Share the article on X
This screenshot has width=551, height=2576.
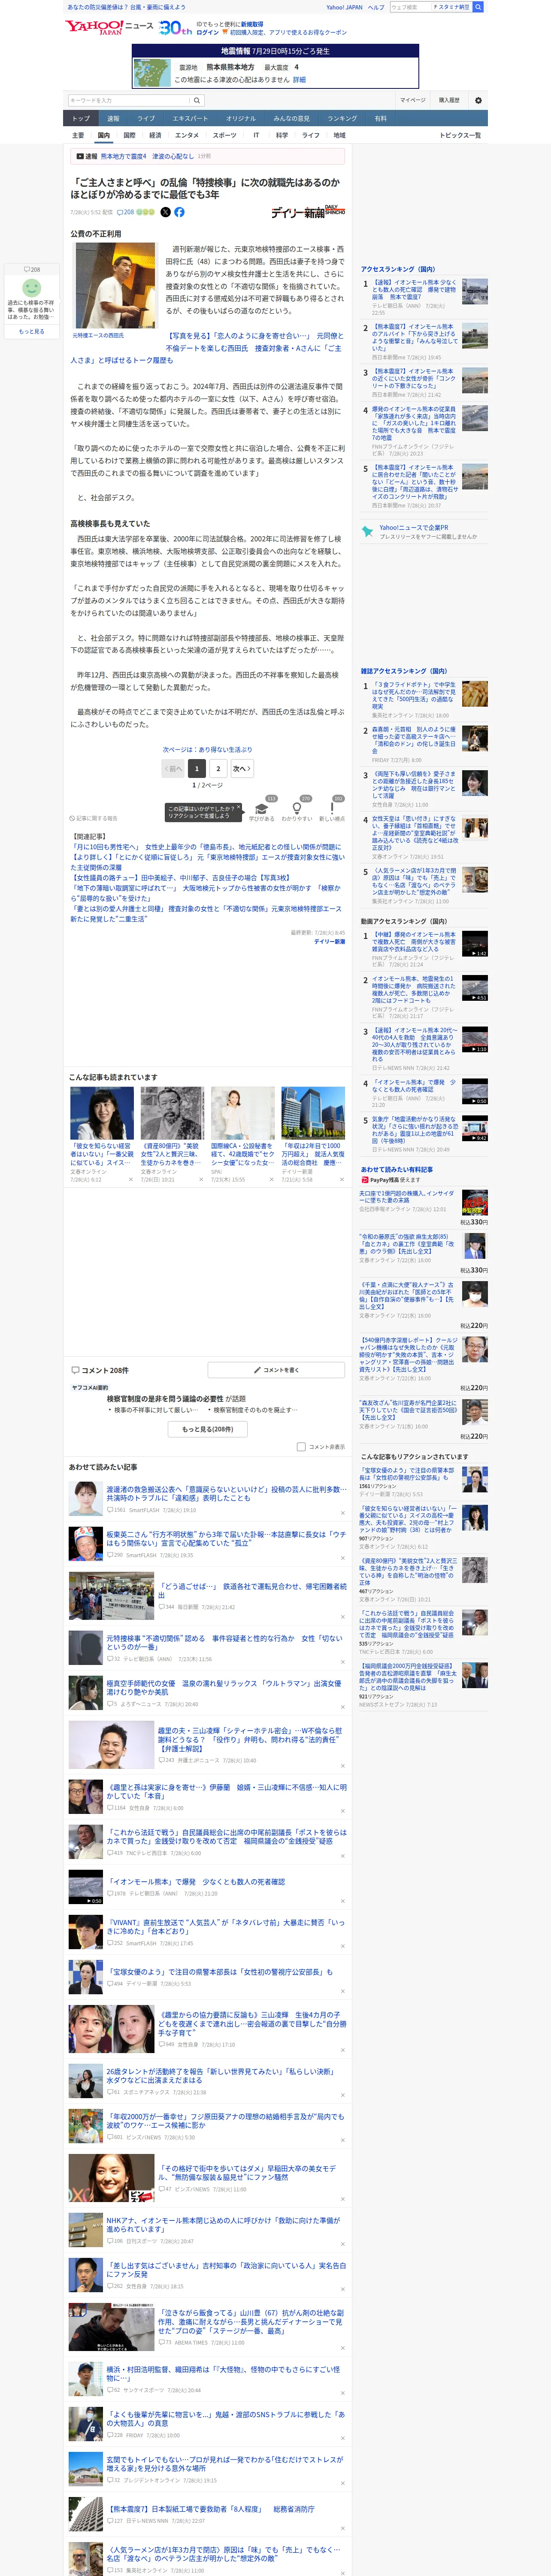point(166,212)
